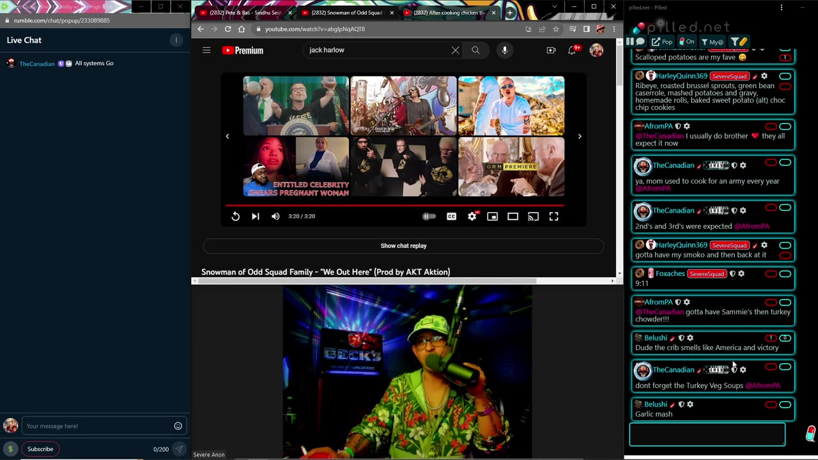Click the 'Show chat replay' button
The image size is (818, 460).
(x=403, y=246)
